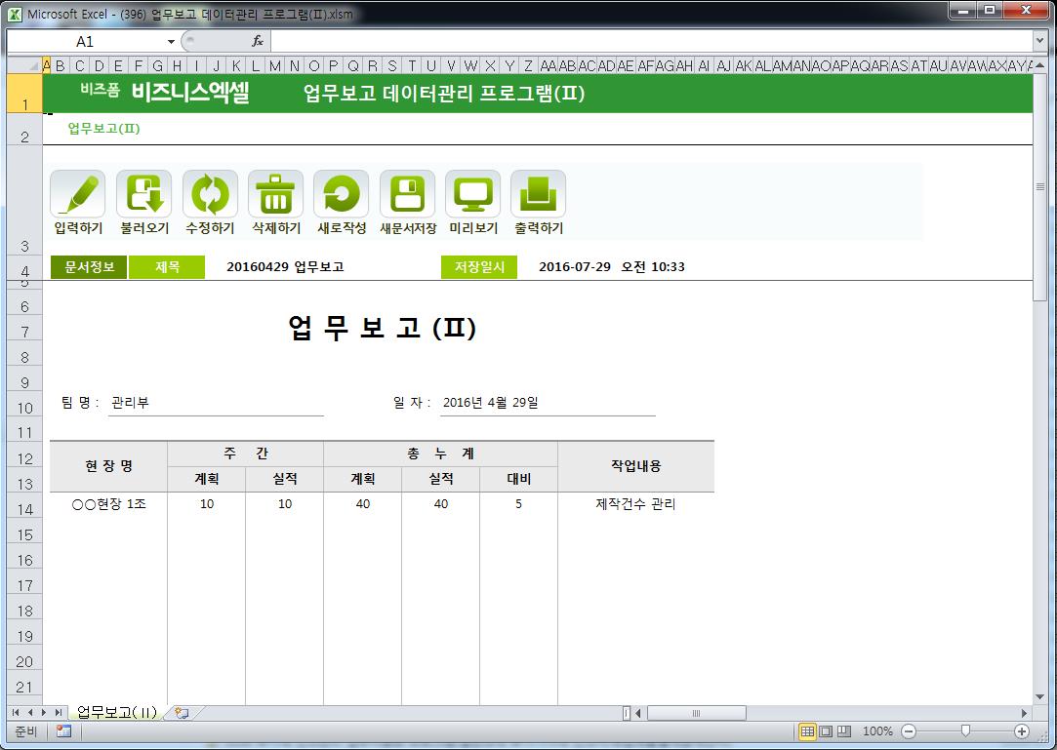The image size is (1057, 750).
Task: Click the insert new worksheet tab icon
Action: pos(182,712)
